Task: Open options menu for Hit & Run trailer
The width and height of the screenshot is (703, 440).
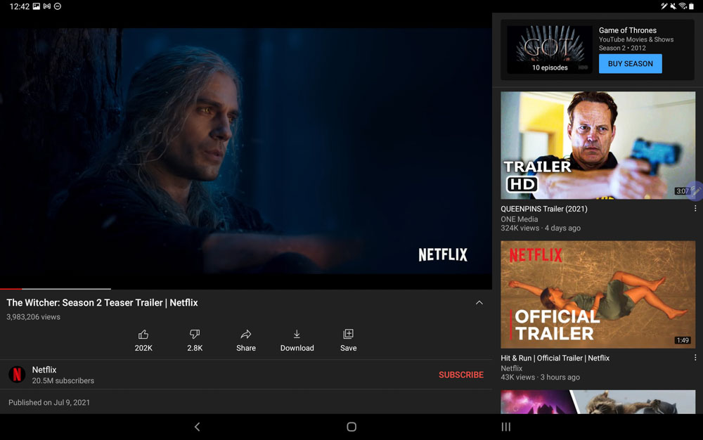Action: click(x=695, y=357)
